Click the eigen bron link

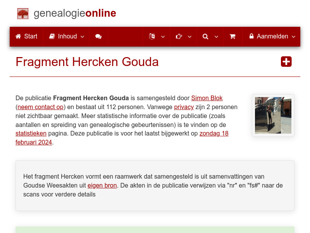click(x=102, y=185)
